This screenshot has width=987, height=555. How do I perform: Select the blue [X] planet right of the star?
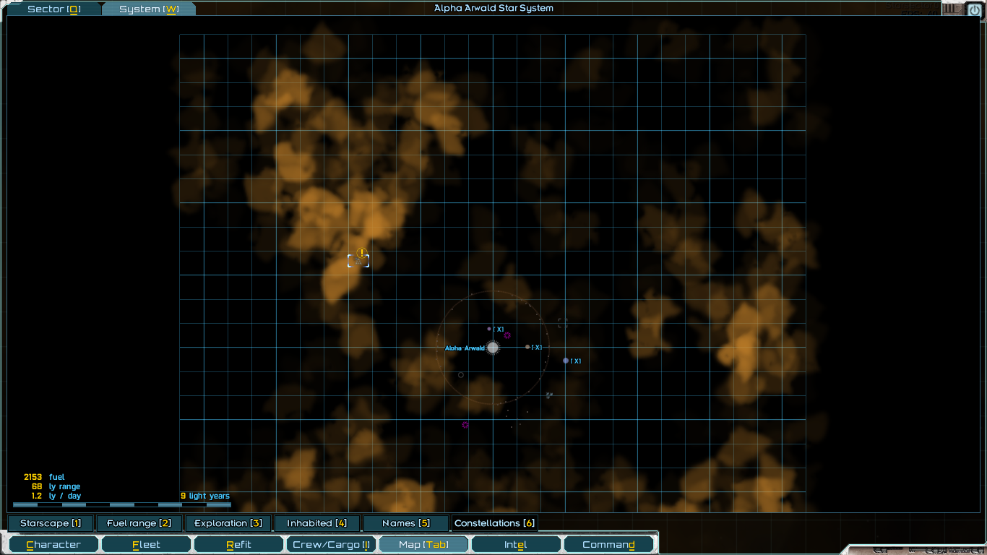566,361
